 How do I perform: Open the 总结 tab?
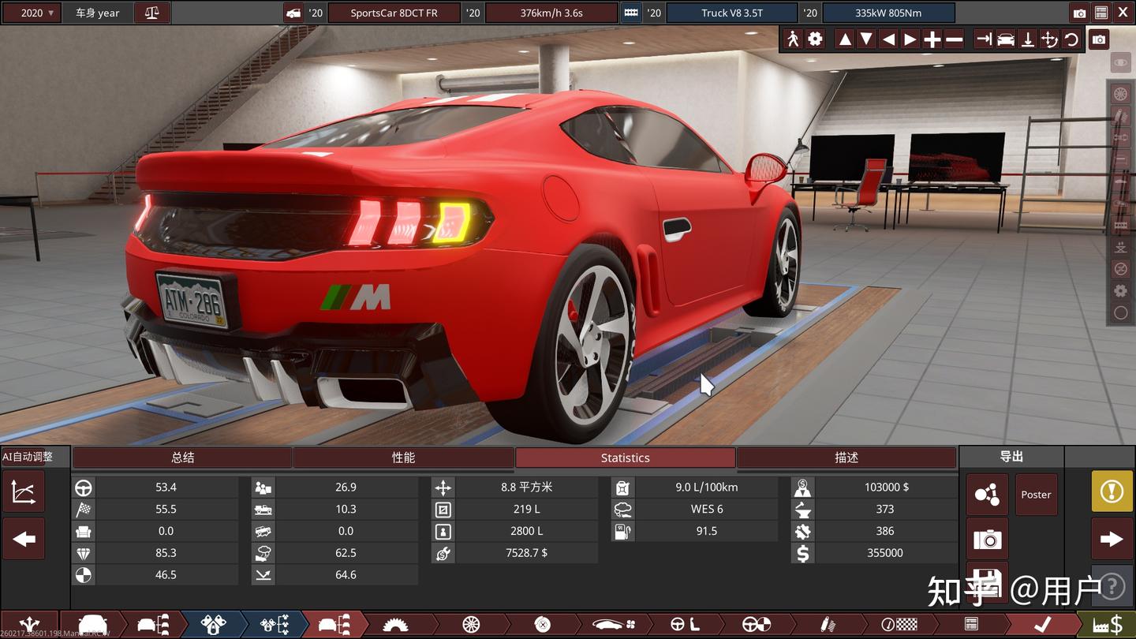[x=182, y=458]
